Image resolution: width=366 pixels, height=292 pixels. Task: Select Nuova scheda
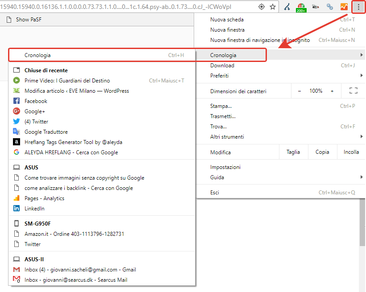point(280,20)
